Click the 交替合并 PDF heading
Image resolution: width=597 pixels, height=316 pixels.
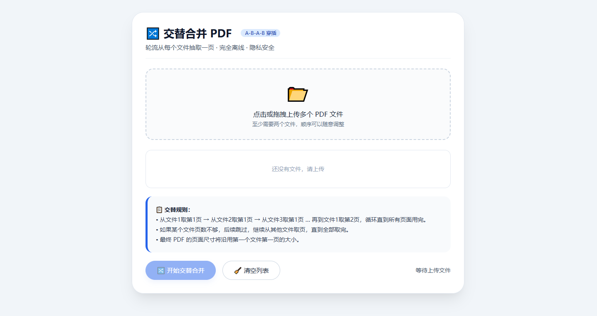point(197,33)
